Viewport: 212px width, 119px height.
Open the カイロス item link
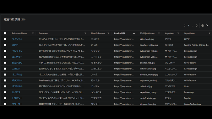click(16, 92)
